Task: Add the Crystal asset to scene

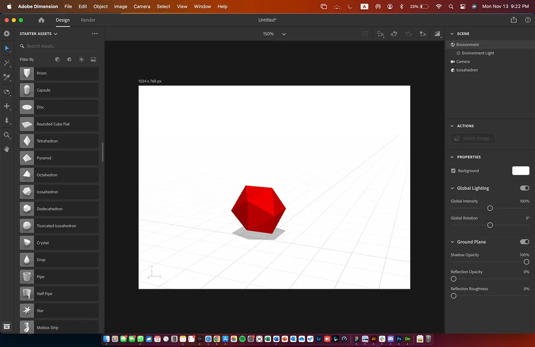Action: tap(59, 243)
